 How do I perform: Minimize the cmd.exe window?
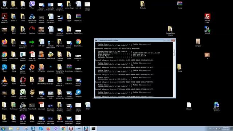(x=165, y=40)
